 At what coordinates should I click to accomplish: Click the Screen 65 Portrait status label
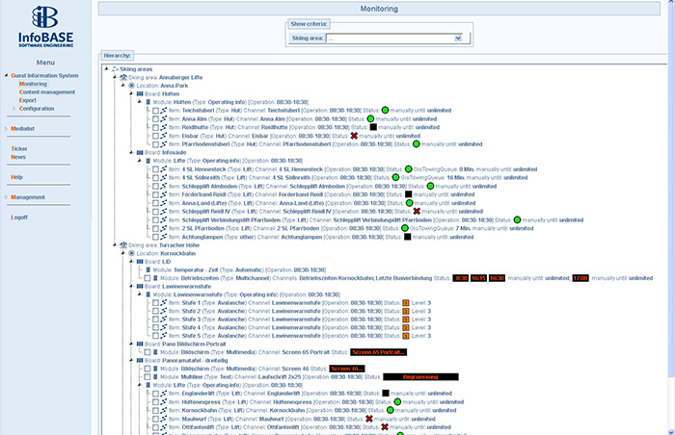[378, 352]
